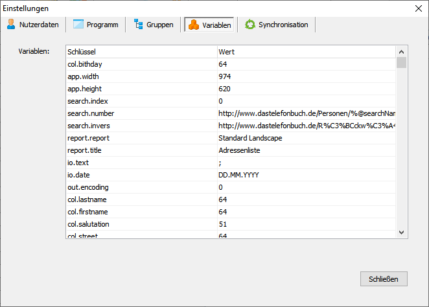Select the app.width row
Image resolution: width=429 pixels, height=307 pixels.
click(141, 76)
